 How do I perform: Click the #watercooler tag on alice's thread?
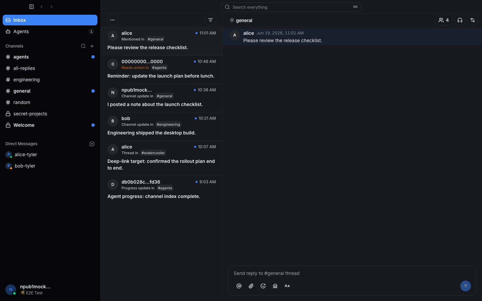153,153
